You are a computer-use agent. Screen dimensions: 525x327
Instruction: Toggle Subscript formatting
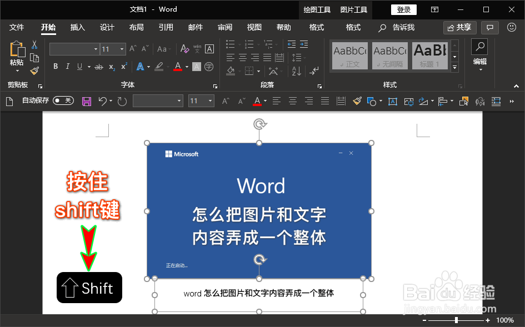112,67
